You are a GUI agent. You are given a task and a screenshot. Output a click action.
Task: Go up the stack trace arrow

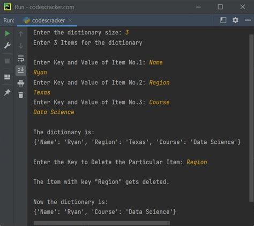pos(21,34)
